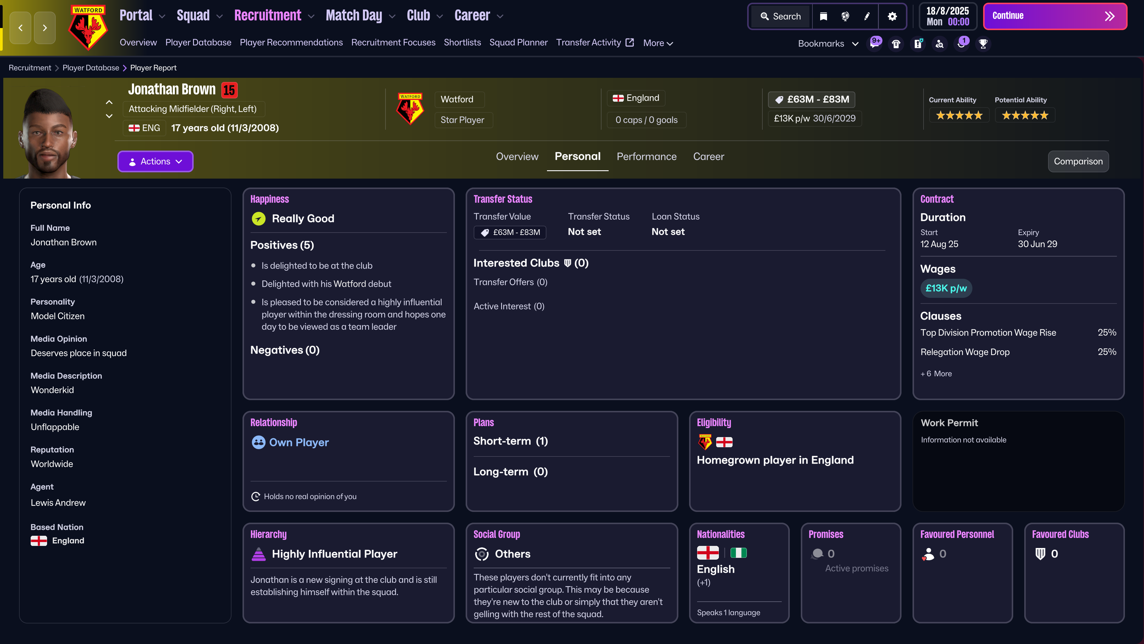Open the messages inbox icon with 9+ badge
Screen dimensions: 1144x644
[874, 44]
